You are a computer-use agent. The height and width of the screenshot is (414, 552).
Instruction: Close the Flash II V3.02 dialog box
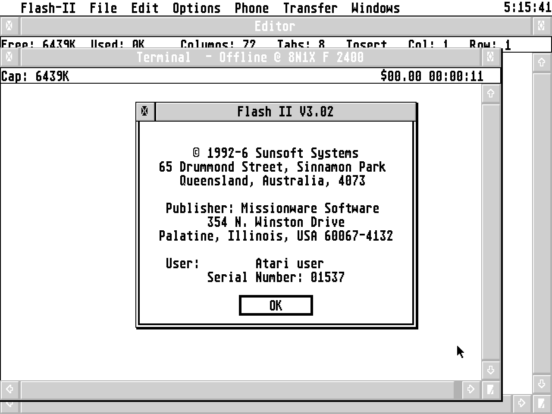coord(145,111)
